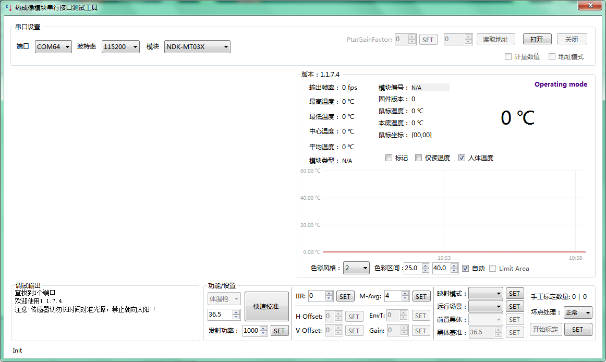Open the 色彩风格 dropdown
This screenshot has width=606, height=362.
pos(356,268)
